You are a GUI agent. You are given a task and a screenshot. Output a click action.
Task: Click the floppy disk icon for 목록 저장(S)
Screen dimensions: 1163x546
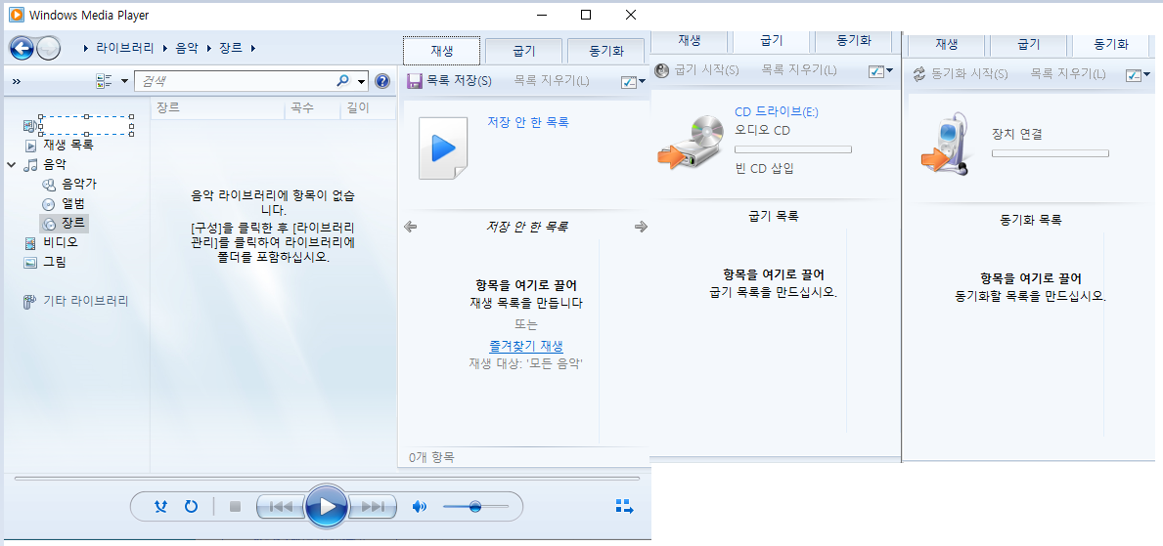click(415, 81)
